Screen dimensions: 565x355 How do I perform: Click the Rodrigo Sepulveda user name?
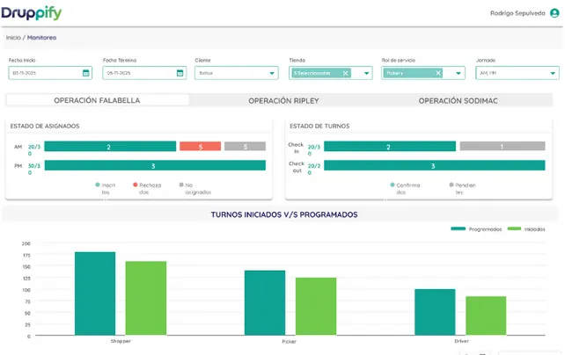coord(517,13)
